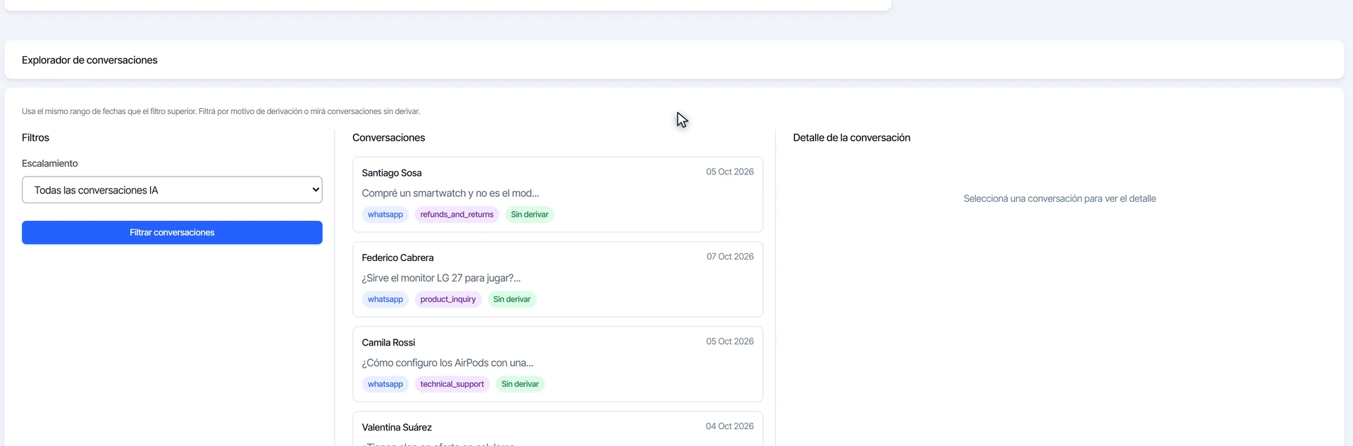The width and height of the screenshot is (1353, 446).
Task: Click date 05 Oct 2026 on Camila Rossi card
Action: pos(730,341)
